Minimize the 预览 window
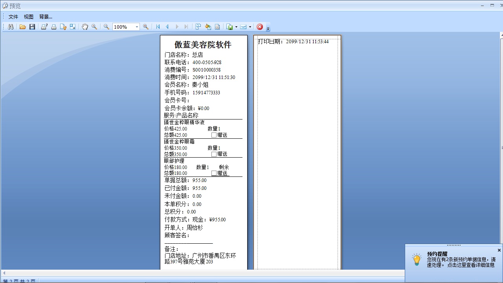This screenshot has height=283, width=503. point(483,6)
